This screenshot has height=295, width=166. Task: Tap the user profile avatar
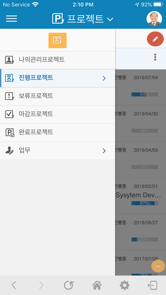(154, 19)
